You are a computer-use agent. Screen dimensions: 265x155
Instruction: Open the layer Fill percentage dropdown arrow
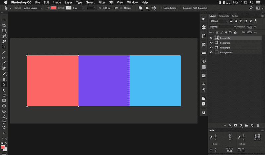[x=255, y=32]
